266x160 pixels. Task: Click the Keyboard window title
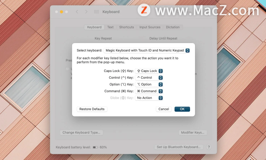click(111, 12)
